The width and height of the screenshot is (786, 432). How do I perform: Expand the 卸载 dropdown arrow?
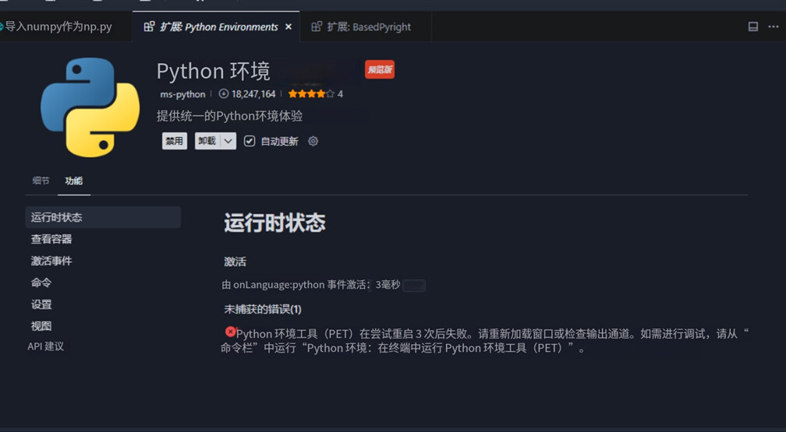(228, 142)
